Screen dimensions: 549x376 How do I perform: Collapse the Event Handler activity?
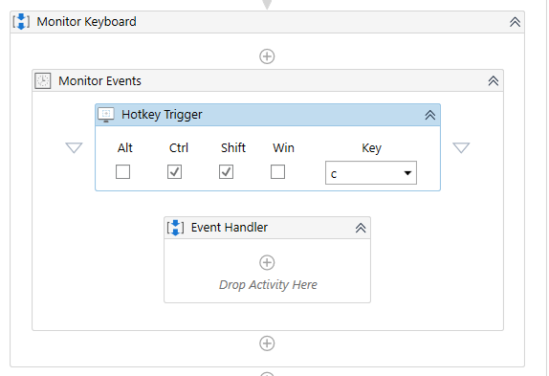(x=361, y=228)
